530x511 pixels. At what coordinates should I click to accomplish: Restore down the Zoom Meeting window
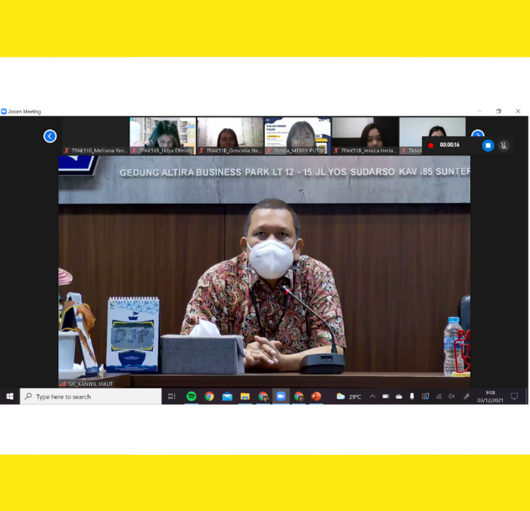pos(498,111)
